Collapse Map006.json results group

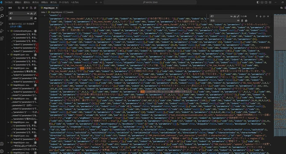click(8, 98)
